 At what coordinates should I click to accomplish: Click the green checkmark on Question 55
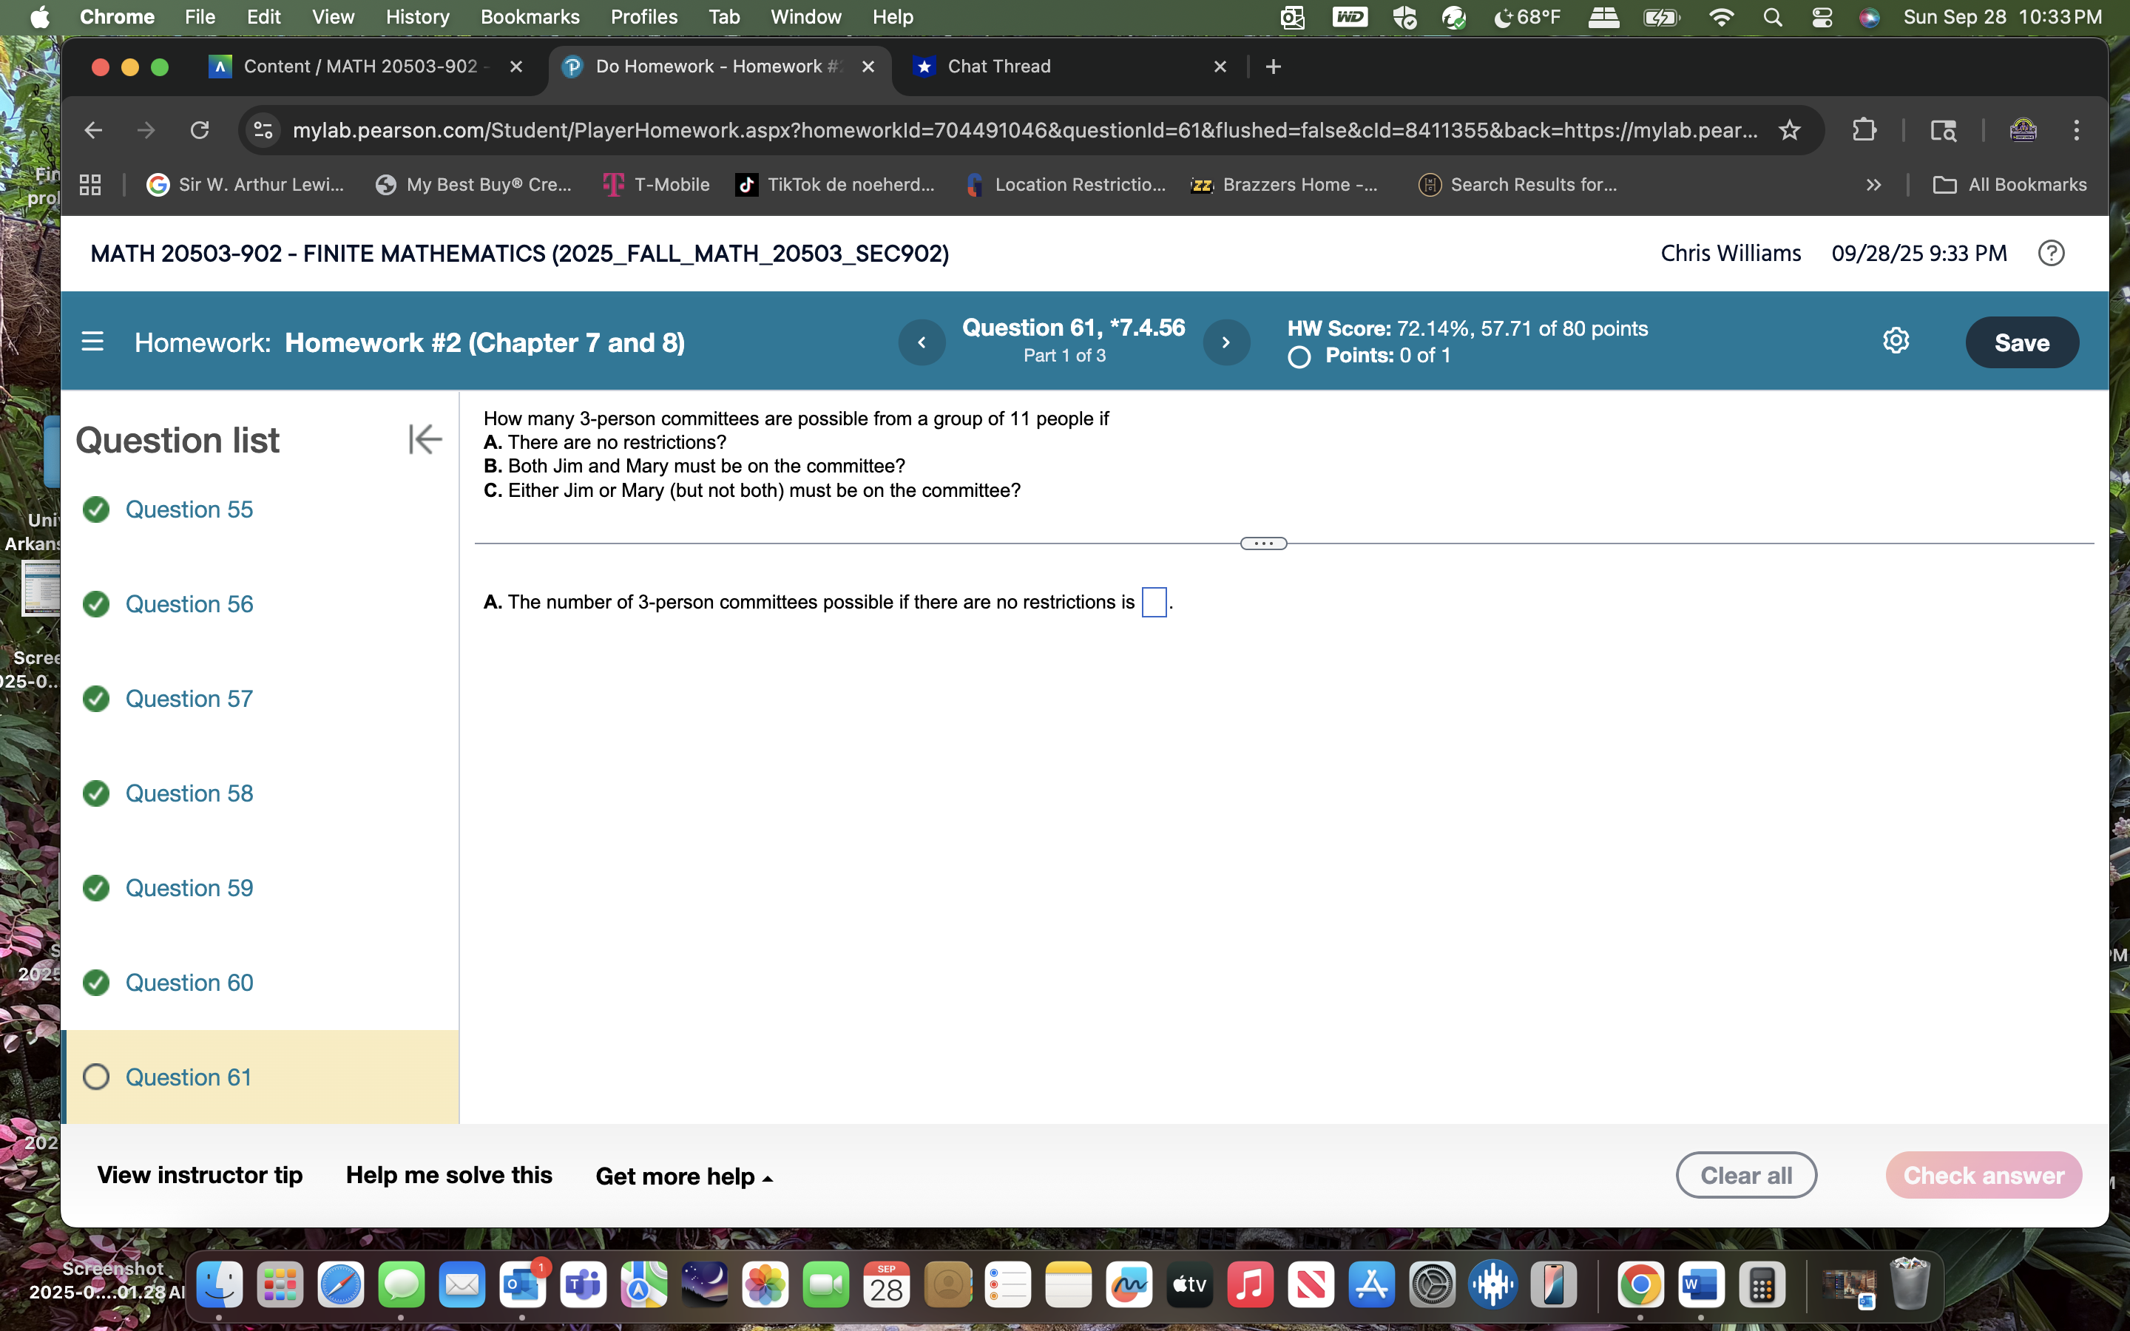tap(97, 509)
